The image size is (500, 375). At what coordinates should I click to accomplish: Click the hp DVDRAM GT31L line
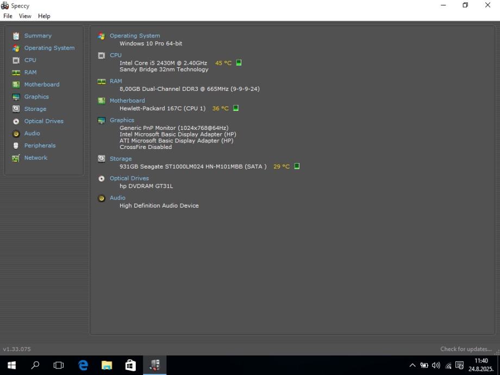pyautogui.click(x=146, y=186)
